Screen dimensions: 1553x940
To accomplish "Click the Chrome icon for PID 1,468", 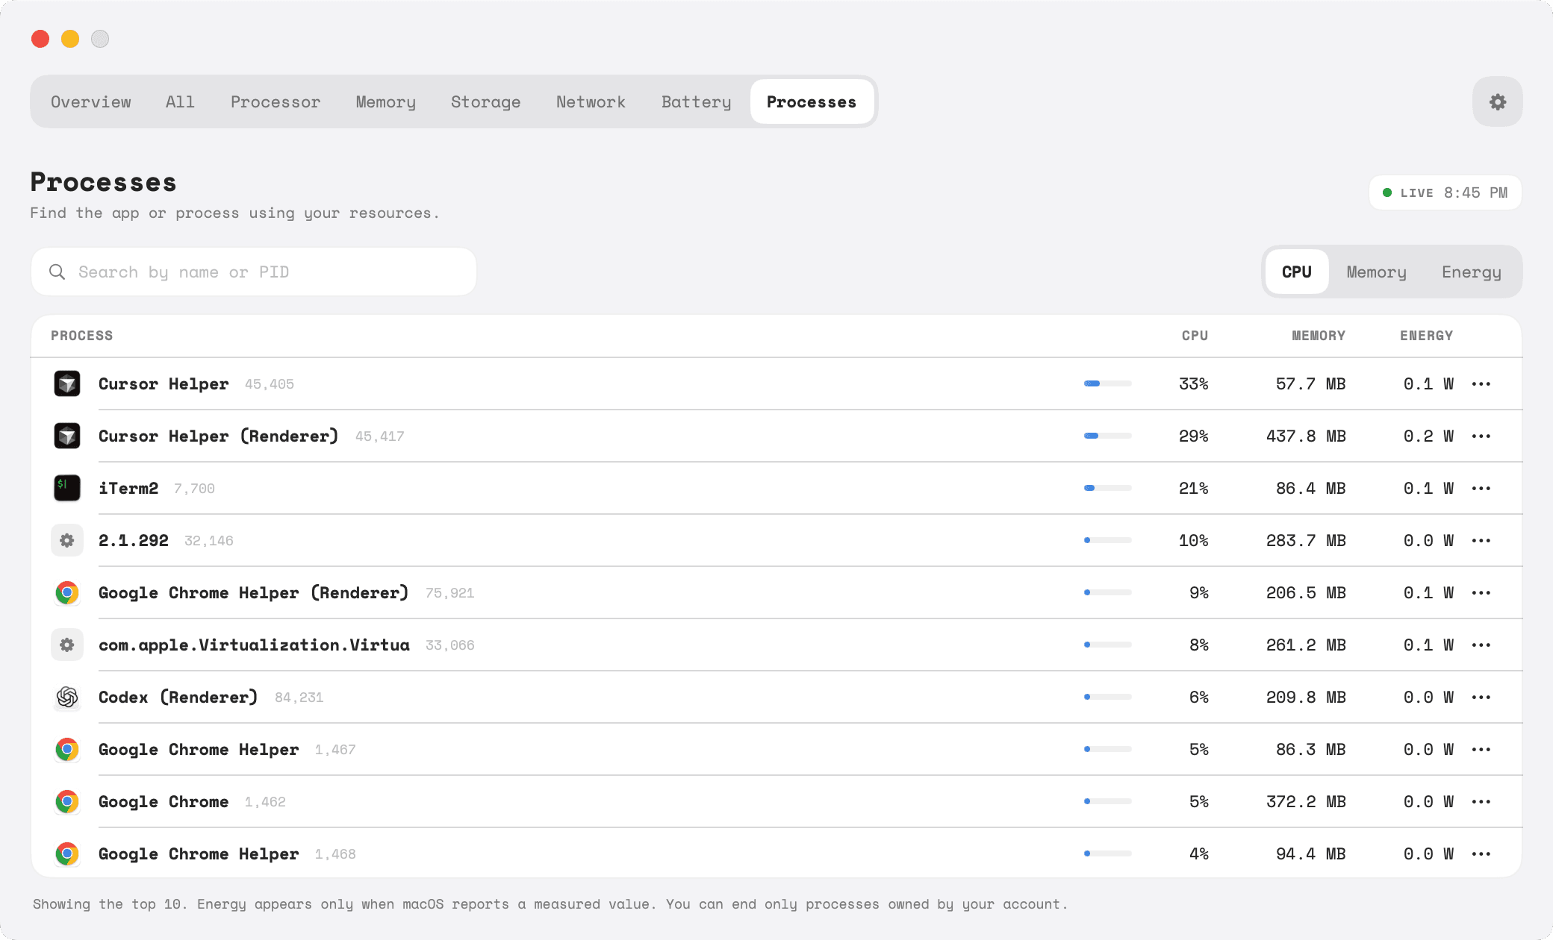I will 67,853.
